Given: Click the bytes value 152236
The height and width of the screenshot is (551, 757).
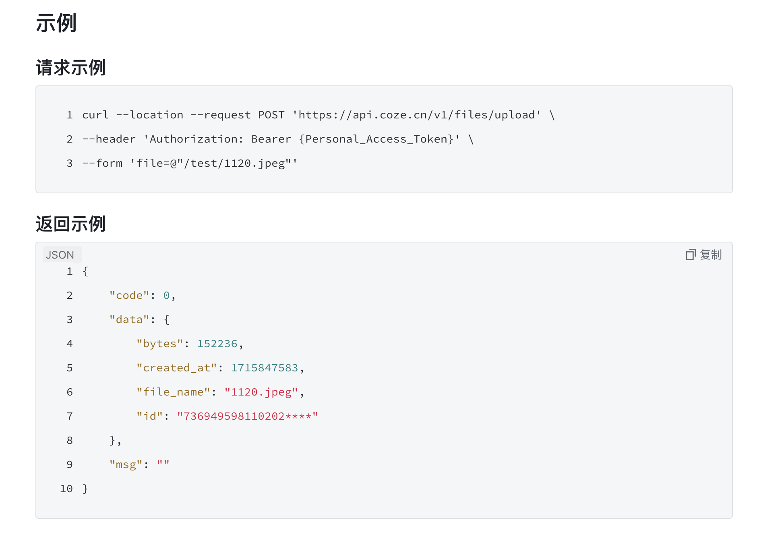Looking at the screenshot, I should pos(217,344).
